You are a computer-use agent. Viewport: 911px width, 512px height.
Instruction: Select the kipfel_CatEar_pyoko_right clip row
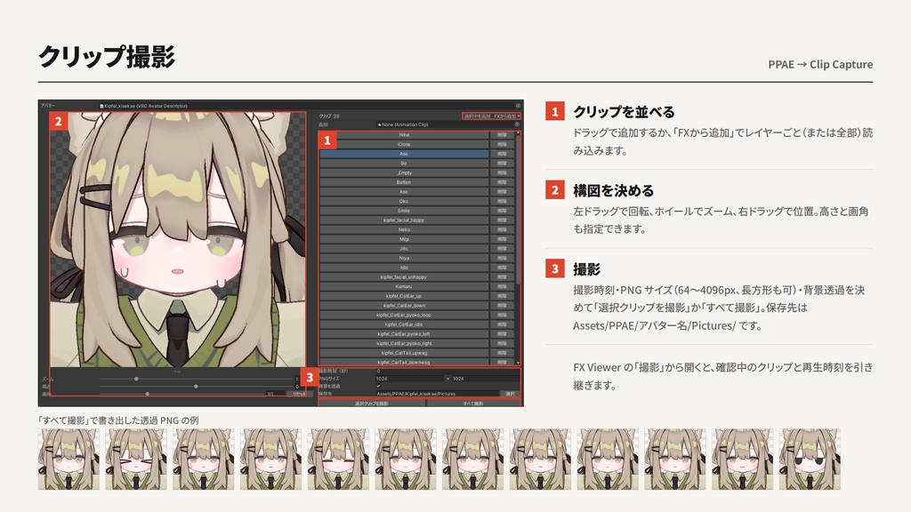click(x=405, y=343)
